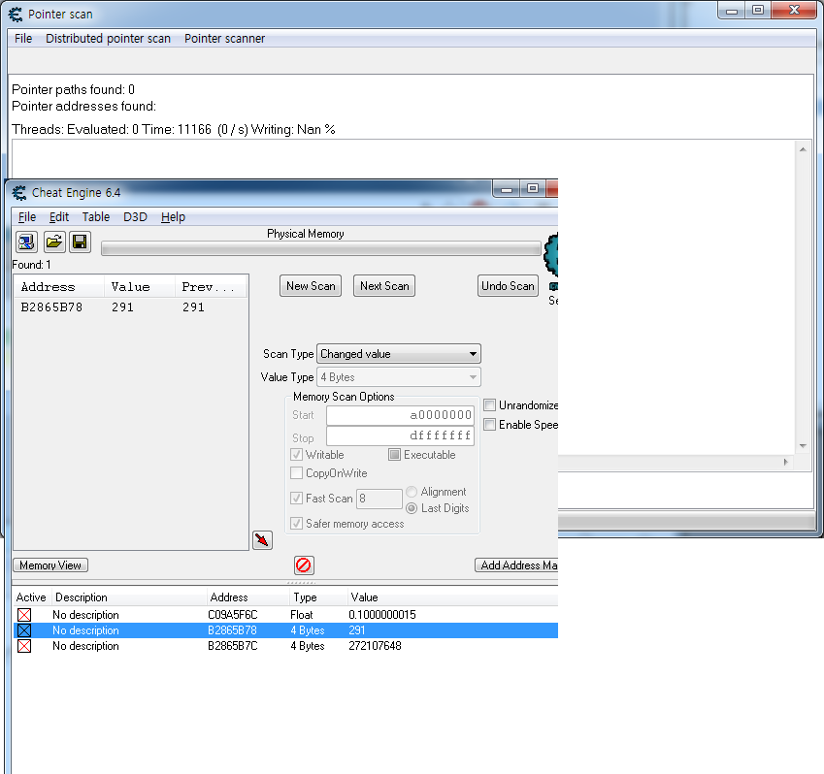Open the Pointer scanner menu
Screen dimensions: 824x774
224,39
